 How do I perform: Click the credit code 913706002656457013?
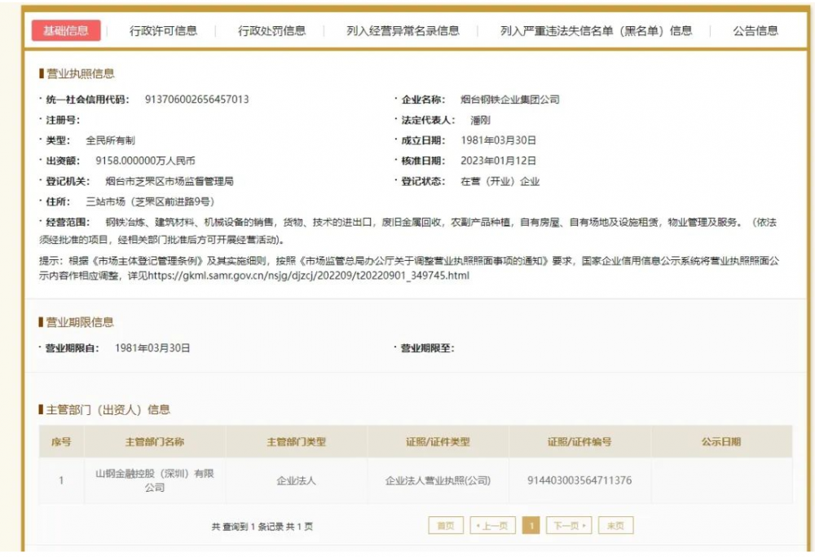196,99
